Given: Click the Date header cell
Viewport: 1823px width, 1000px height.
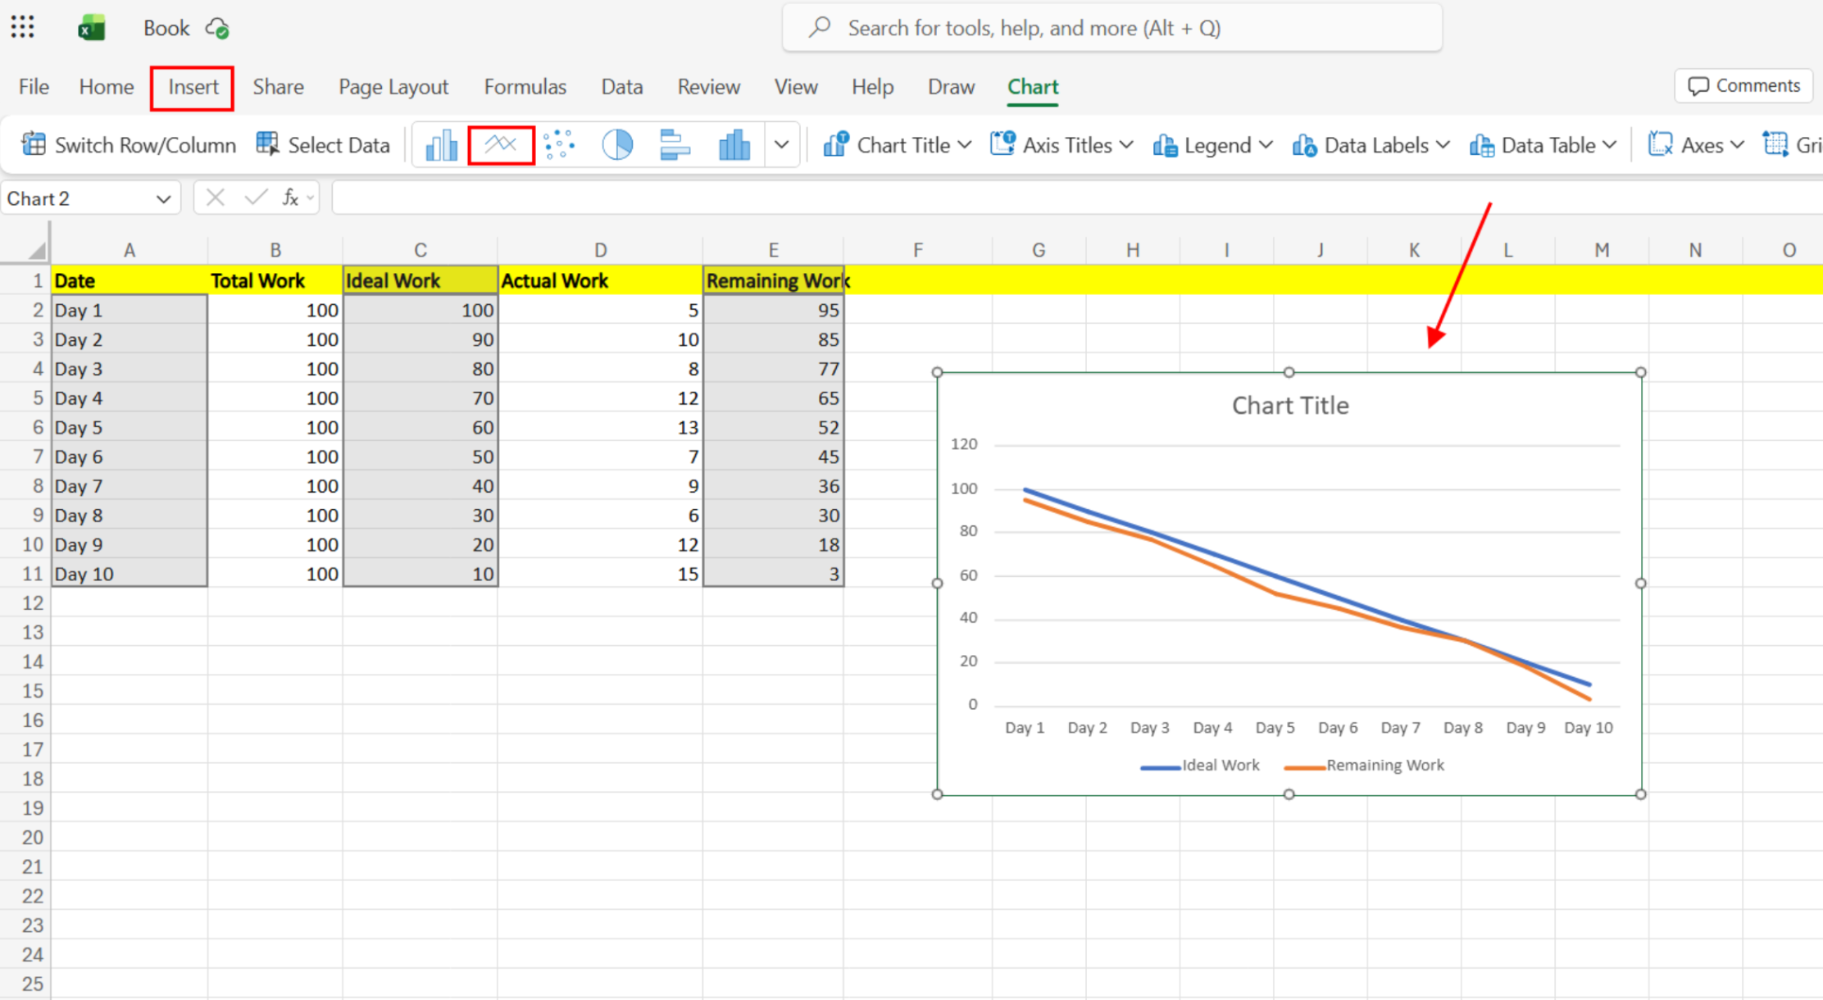Looking at the screenshot, I should point(130,280).
